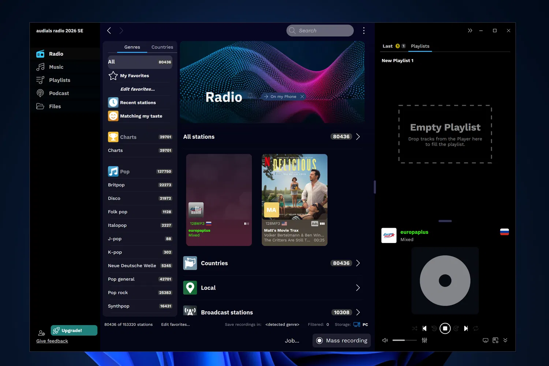
Task: Select the K-pop genre
Action: tap(140, 252)
